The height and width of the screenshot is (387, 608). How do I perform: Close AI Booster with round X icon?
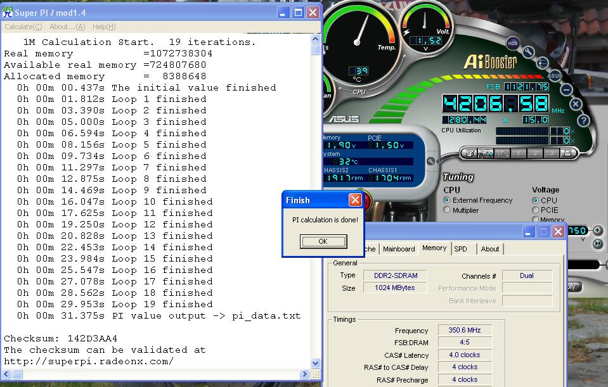tap(576, 104)
